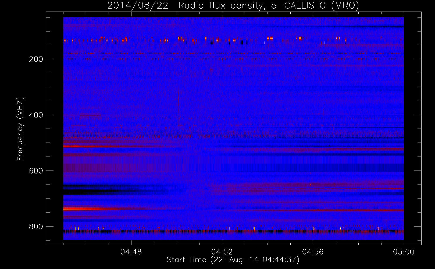Click the 200 frequency tick label
The height and width of the screenshot is (269, 435).
(36, 59)
